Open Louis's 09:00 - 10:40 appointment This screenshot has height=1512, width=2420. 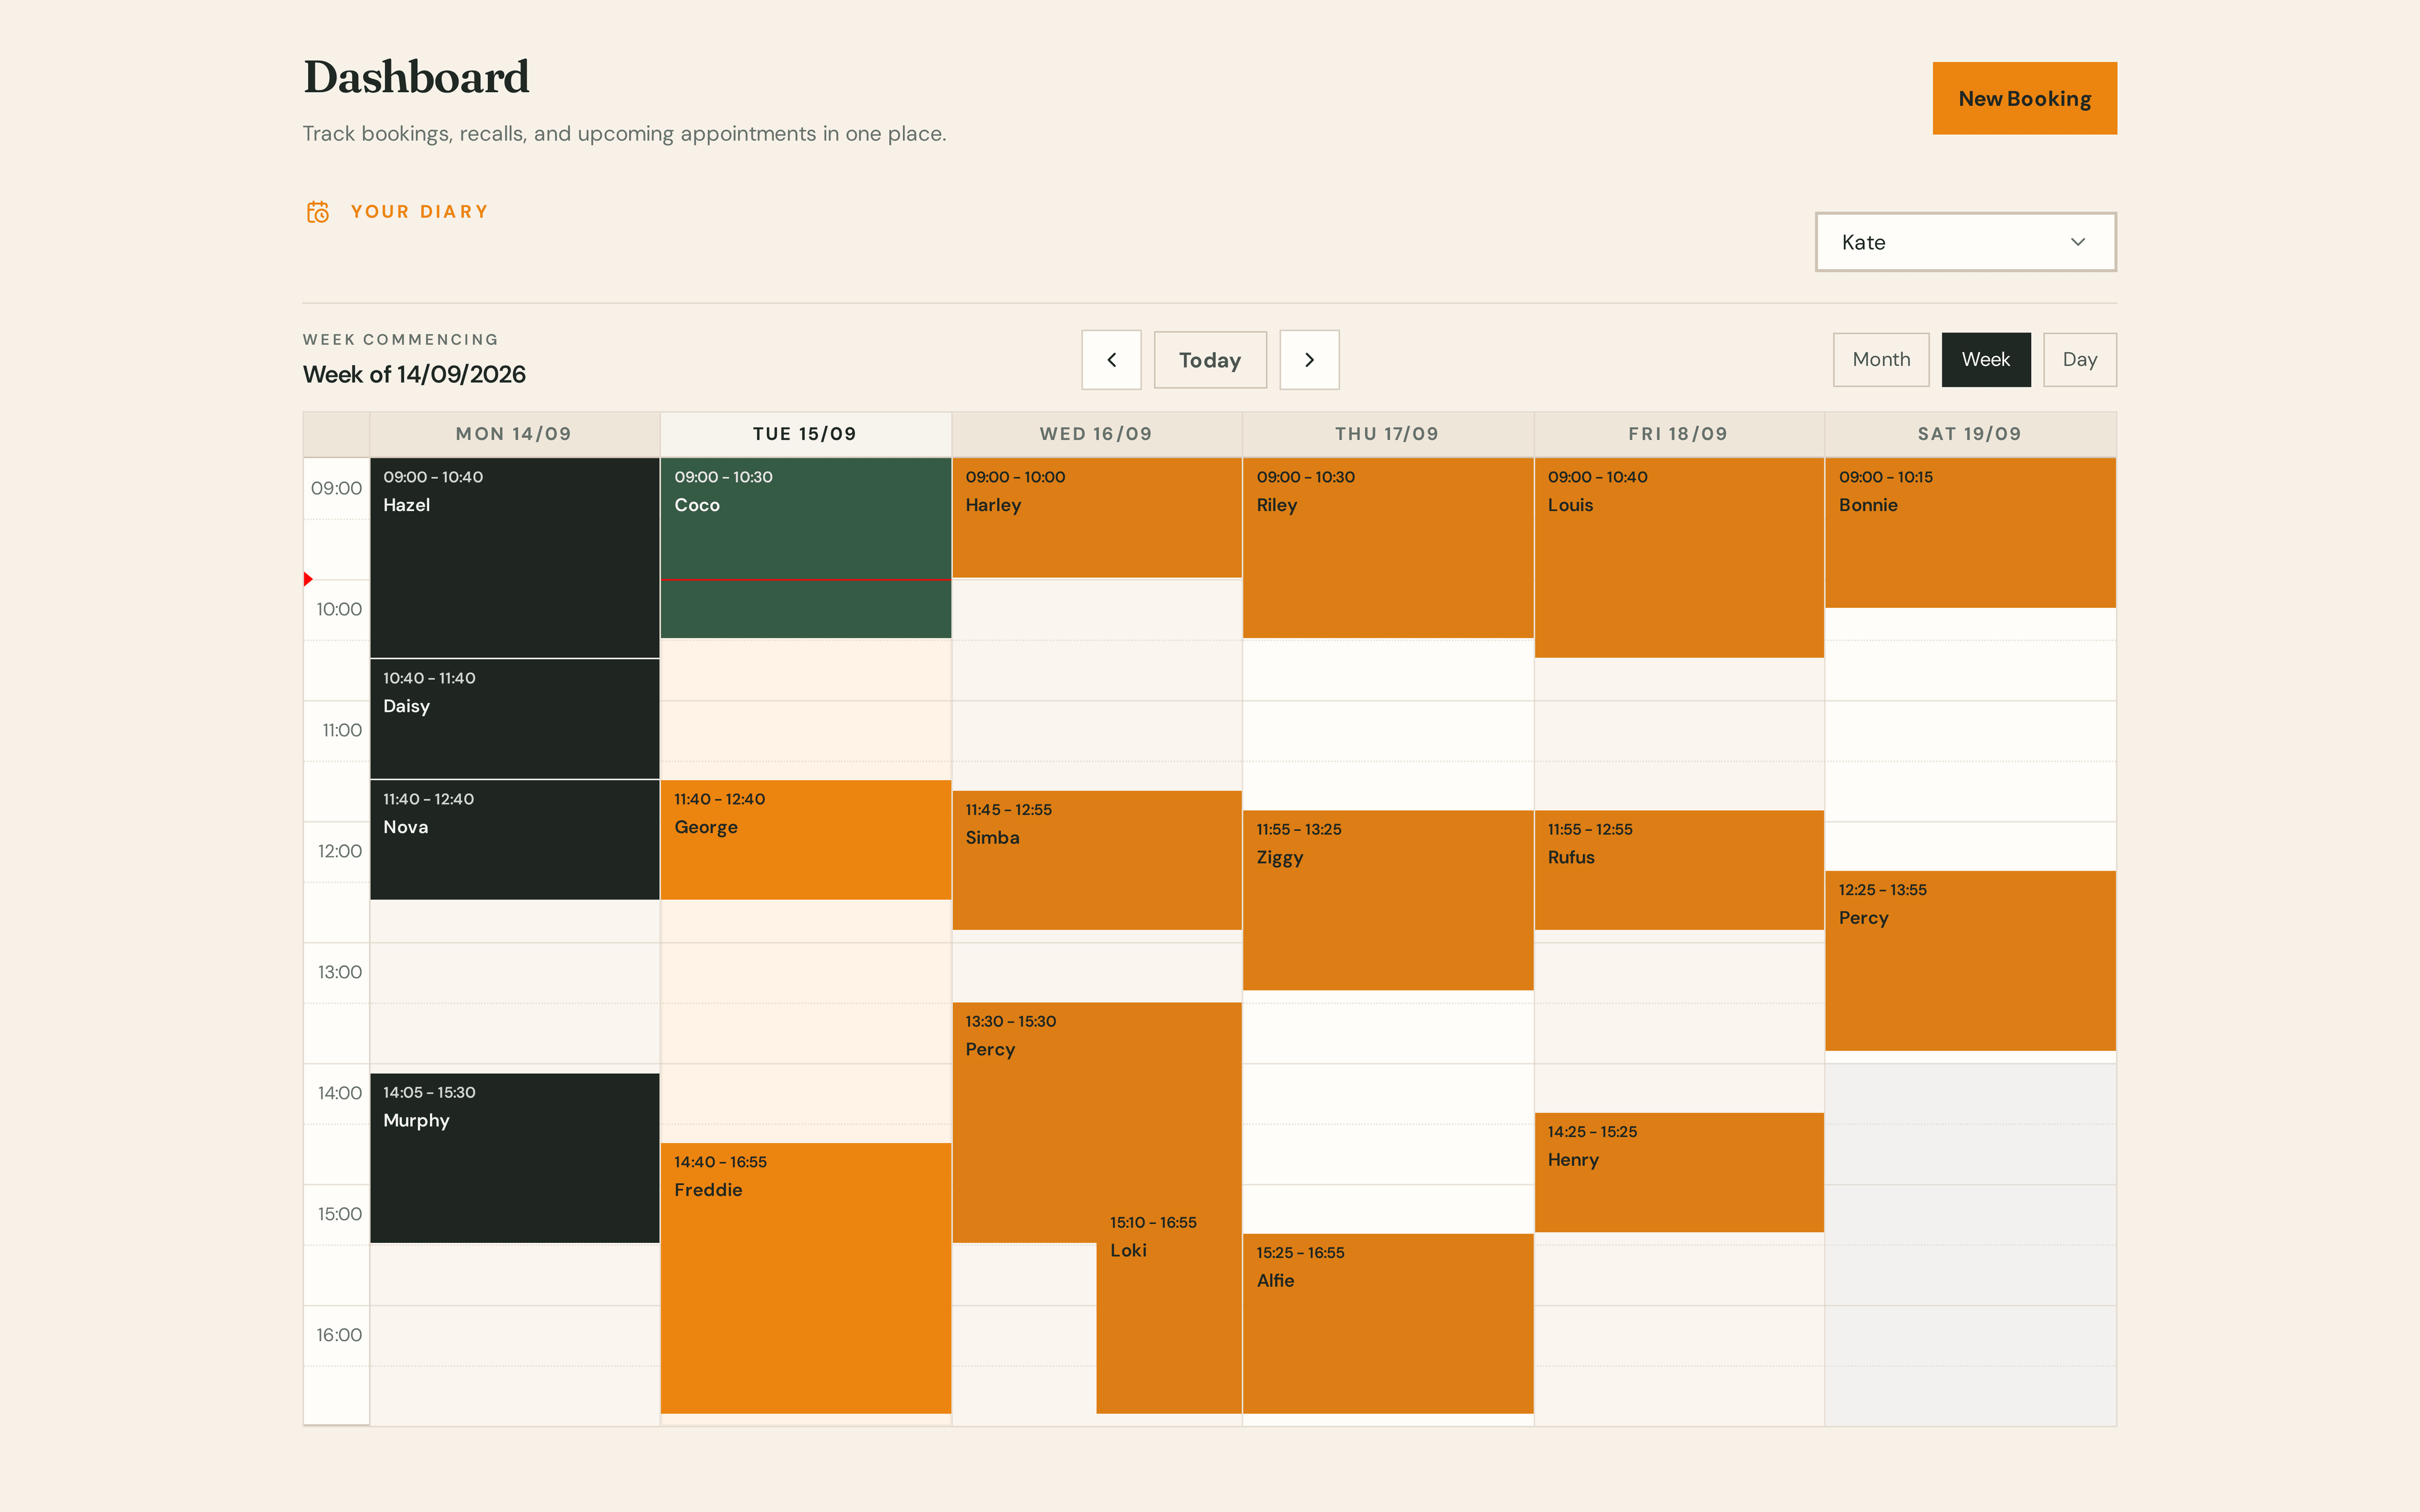pos(1678,557)
